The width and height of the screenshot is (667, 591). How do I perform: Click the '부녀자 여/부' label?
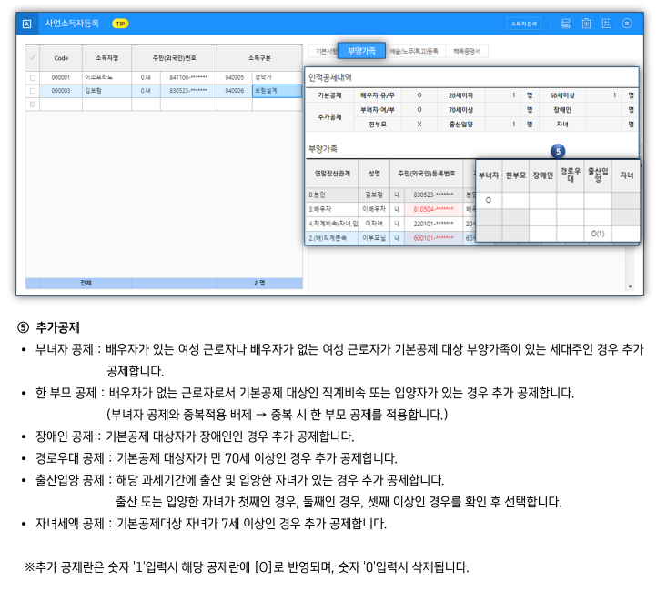[x=378, y=110]
